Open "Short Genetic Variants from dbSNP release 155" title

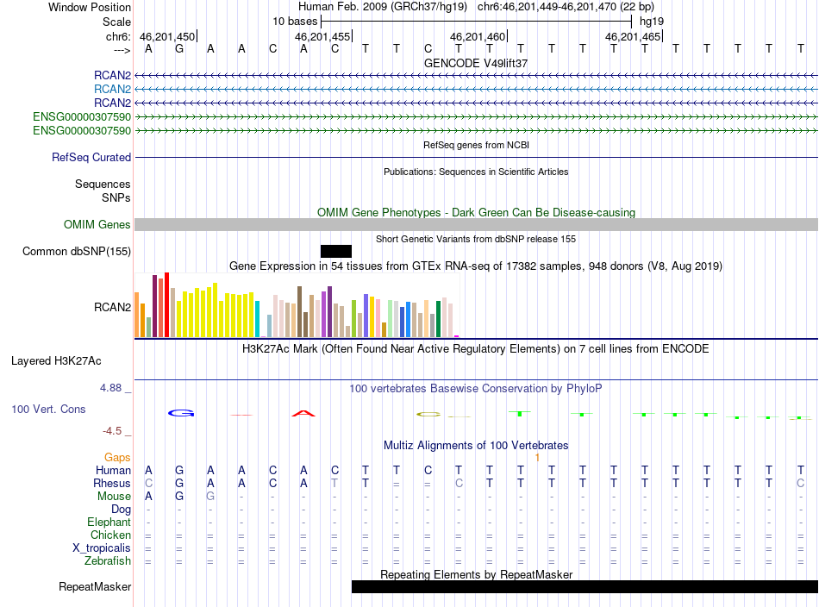pyautogui.click(x=476, y=239)
